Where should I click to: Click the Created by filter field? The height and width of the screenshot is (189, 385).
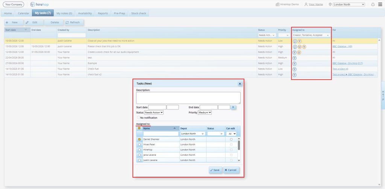pyautogui.click(x=72, y=35)
